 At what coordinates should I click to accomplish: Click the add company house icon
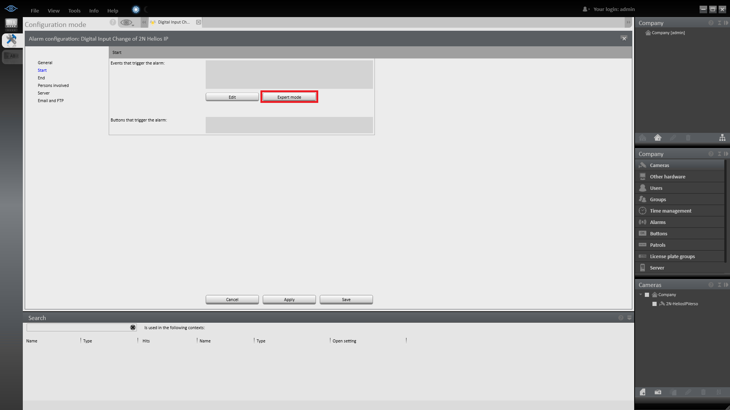pyautogui.click(x=657, y=138)
